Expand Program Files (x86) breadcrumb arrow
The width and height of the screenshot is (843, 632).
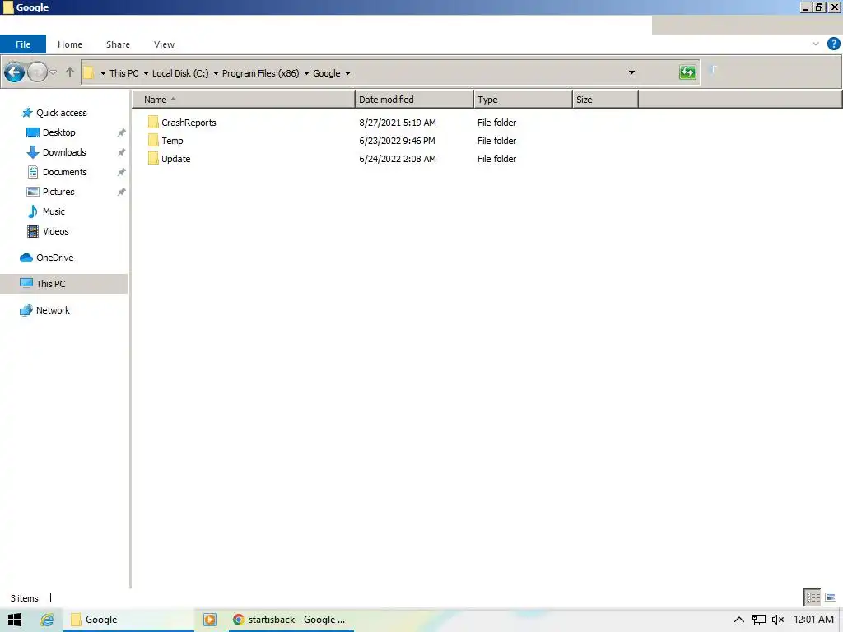(306, 73)
